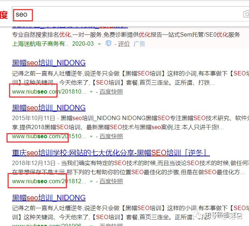Expand dropdown next to niubseo.com/201510 URL
Image resolution: width=249 pixels, height=226 pixels.
coord(91,136)
